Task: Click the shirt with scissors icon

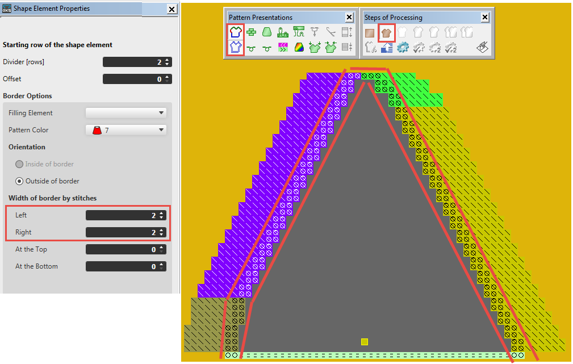Action: pos(370,48)
